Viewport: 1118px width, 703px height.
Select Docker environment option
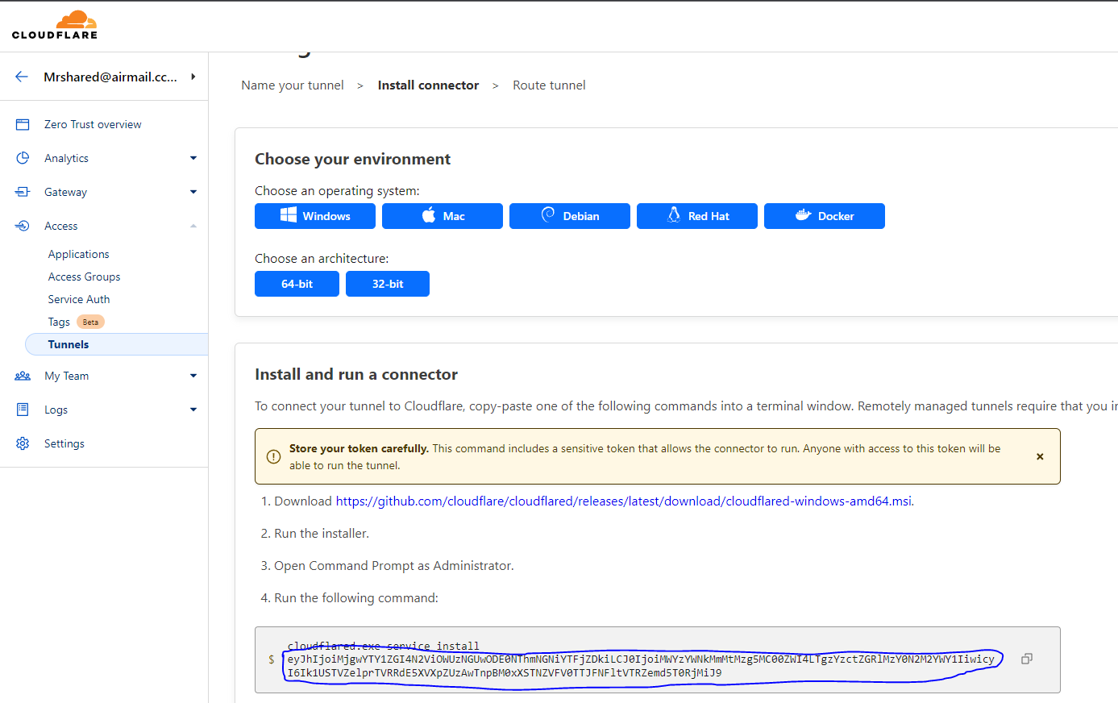tap(824, 216)
